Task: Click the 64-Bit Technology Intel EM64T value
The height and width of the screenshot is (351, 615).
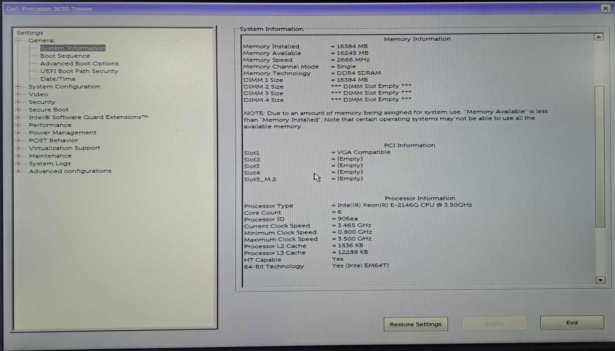Action: 360,266
